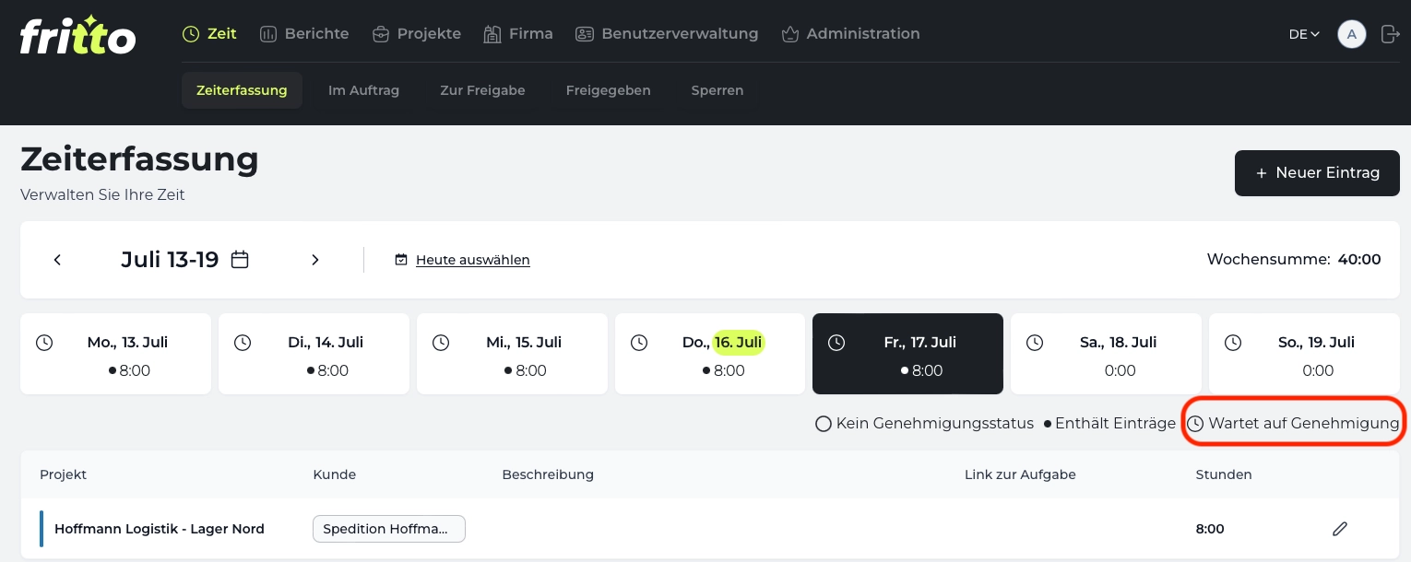Image resolution: width=1411 pixels, height=562 pixels.
Task: Select the Di., 14. Juli day card
Action: click(314, 354)
